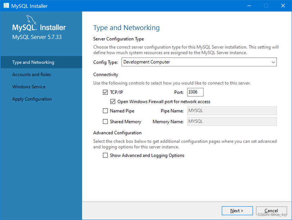Open the Config Type dropdown
The height and width of the screenshot is (220, 292).
199,62
